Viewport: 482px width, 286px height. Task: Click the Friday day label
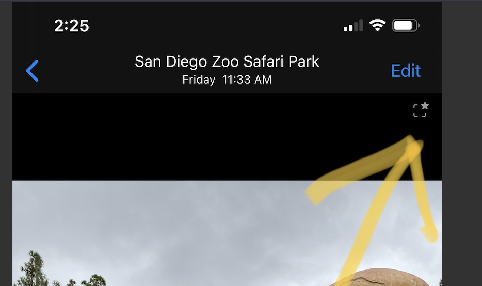coord(199,80)
